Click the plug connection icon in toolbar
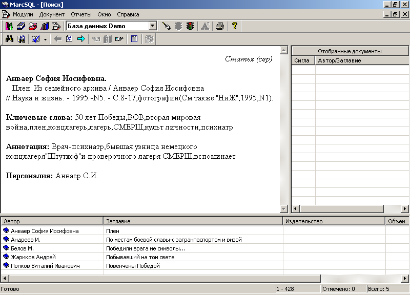 [x=166, y=26]
